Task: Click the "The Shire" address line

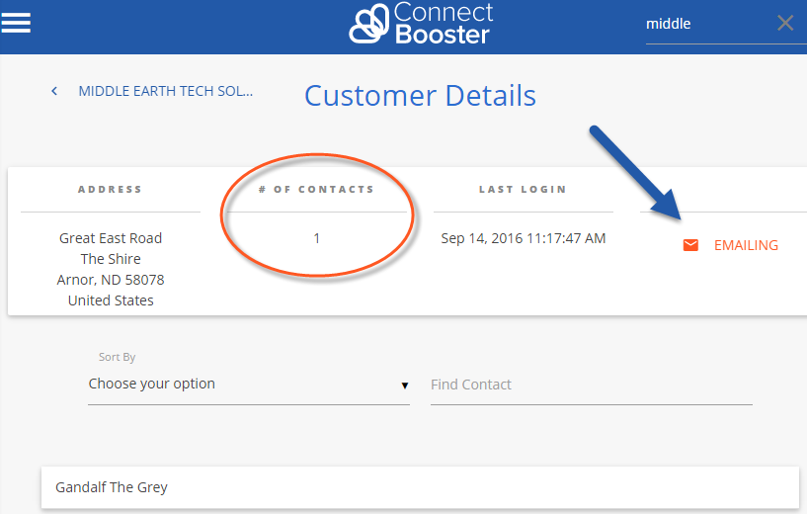Action: [x=111, y=259]
